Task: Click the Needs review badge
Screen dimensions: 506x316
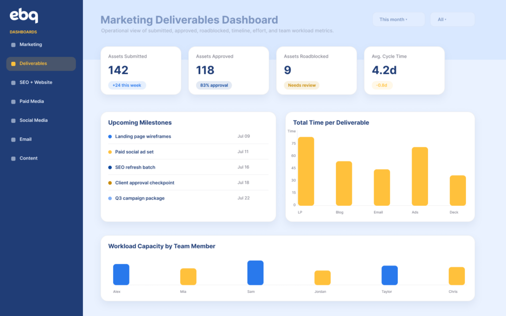Action: (302, 85)
